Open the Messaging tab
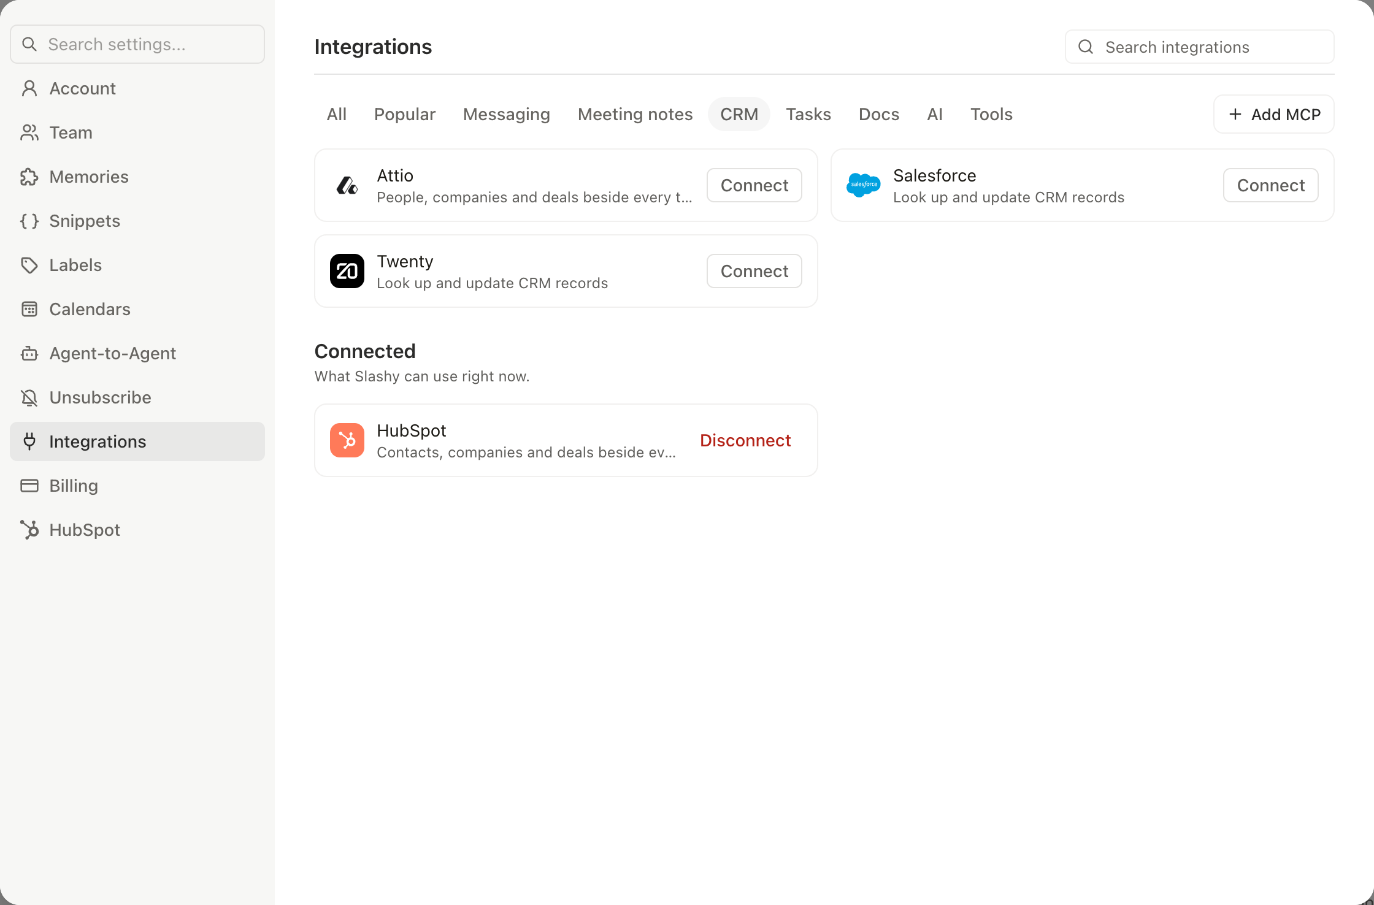The height and width of the screenshot is (905, 1374). pyautogui.click(x=507, y=114)
